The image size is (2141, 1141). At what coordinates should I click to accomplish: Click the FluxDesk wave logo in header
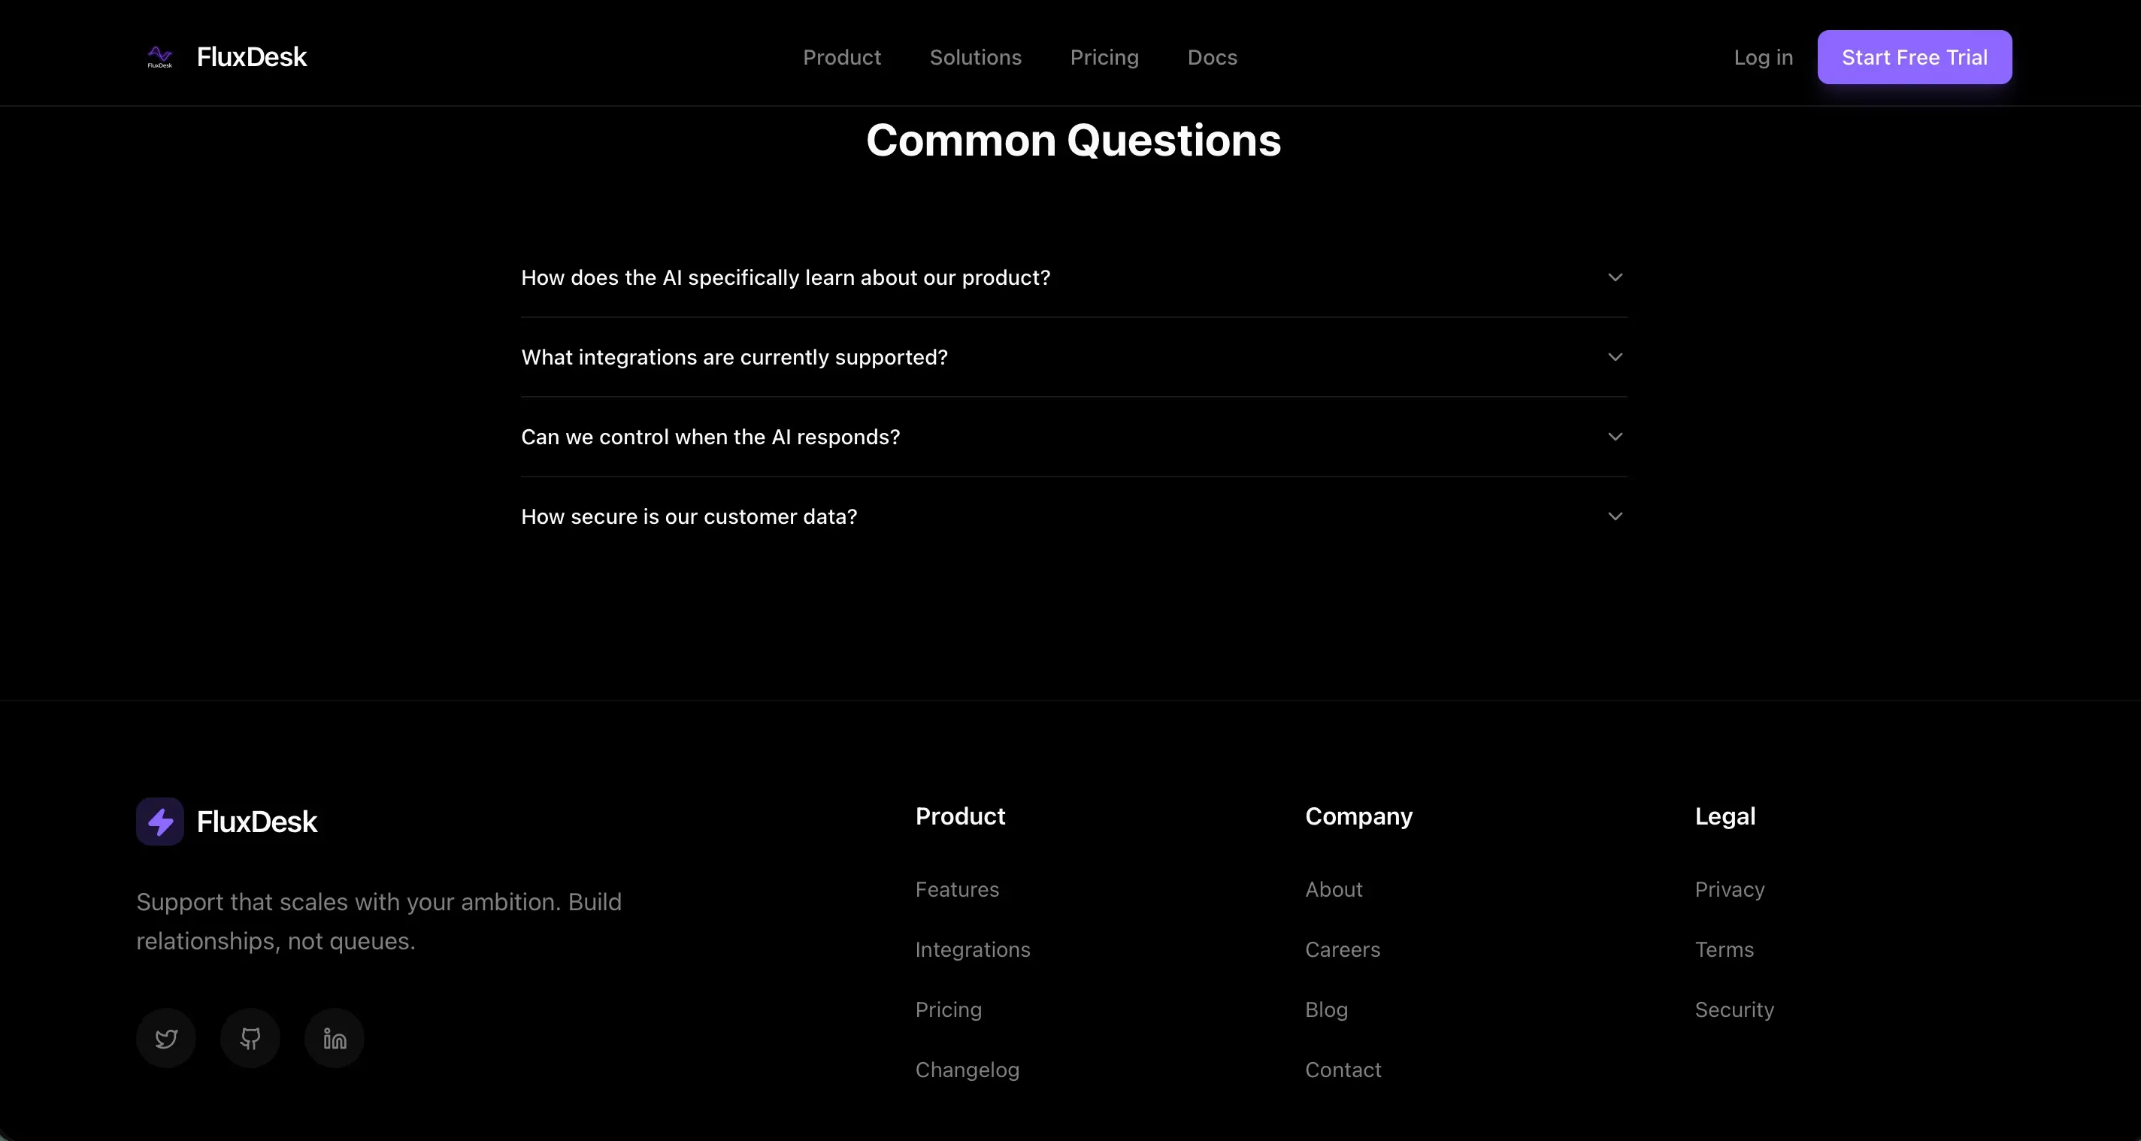point(159,56)
